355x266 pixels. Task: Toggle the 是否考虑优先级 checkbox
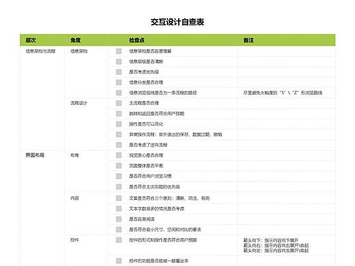point(119,72)
